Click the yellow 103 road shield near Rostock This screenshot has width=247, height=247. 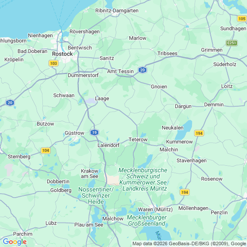[54, 63]
